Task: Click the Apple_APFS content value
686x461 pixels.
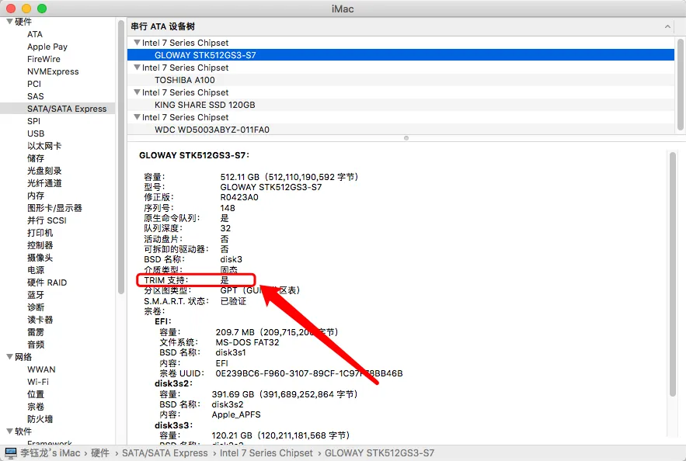Action: [x=236, y=414]
